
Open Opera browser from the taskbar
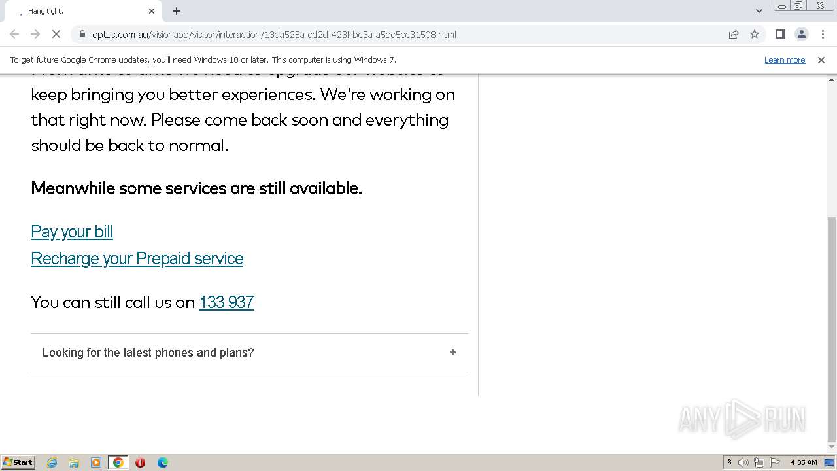click(140, 462)
